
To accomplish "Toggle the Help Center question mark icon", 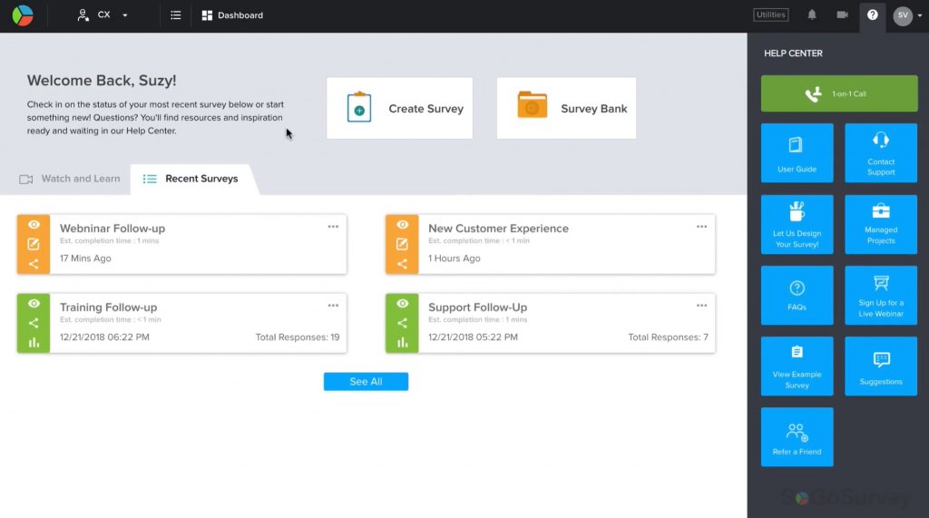I will pyautogui.click(x=872, y=15).
